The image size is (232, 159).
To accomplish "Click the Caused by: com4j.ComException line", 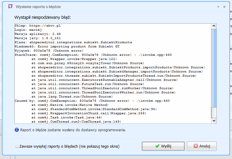I will point(92,101).
